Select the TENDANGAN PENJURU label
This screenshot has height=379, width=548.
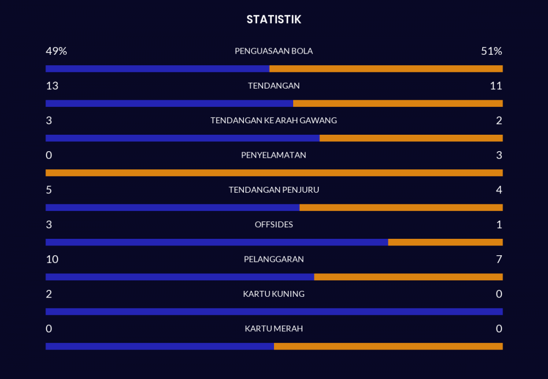click(x=273, y=190)
